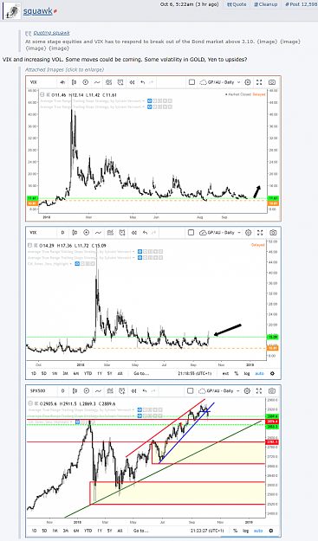Click Compare/add symbol icon in 4h VIX chart
The width and height of the screenshot is (318, 541).
tap(85, 82)
